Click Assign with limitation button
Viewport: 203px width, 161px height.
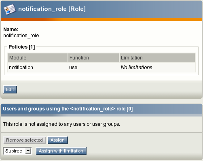[61, 151]
